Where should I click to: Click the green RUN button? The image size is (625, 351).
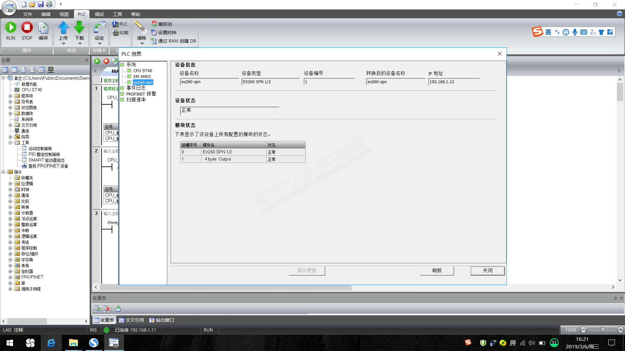(x=11, y=28)
